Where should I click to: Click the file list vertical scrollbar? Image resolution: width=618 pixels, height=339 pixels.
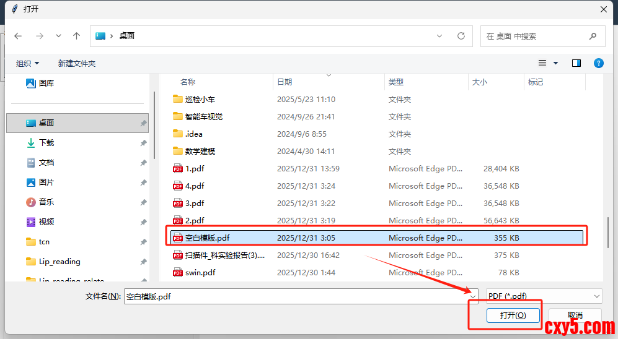[x=607, y=232]
